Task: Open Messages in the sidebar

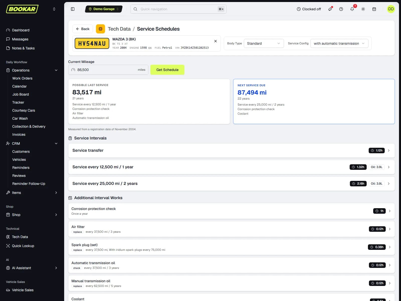Action: point(32,39)
